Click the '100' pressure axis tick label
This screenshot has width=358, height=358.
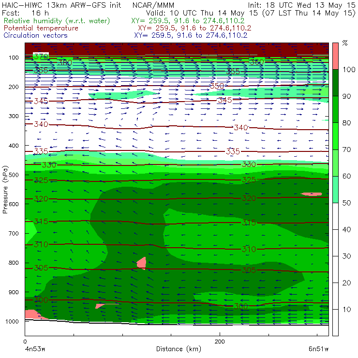tap(14, 58)
